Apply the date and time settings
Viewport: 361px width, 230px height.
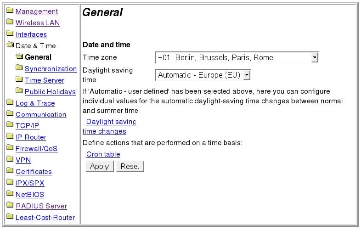[x=100, y=166]
